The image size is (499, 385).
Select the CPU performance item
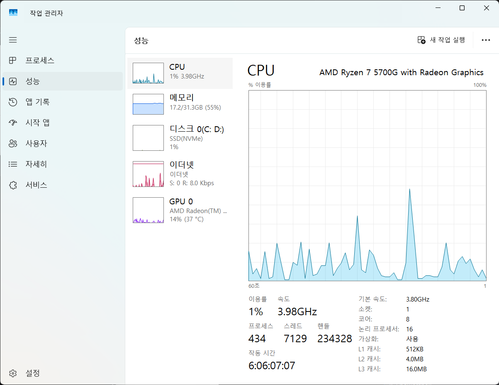pos(180,73)
